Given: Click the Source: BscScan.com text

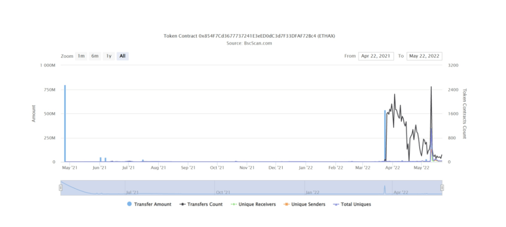Looking at the screenshot, I should pyautogui.click(x=249, y=43).
